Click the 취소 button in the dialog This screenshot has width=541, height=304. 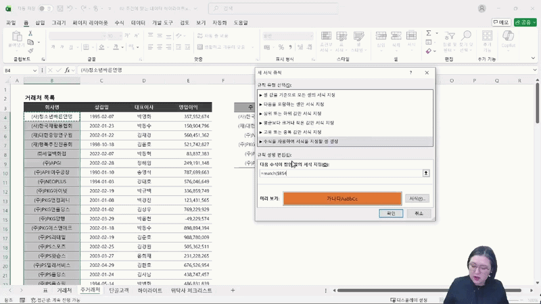[x=419, y=213]
